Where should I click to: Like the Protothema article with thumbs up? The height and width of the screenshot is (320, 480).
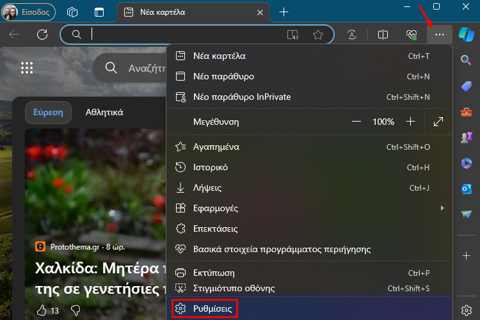42,310
